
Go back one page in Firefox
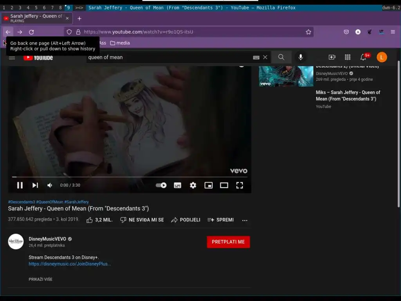pyautogui.click(x=8, y=32)
